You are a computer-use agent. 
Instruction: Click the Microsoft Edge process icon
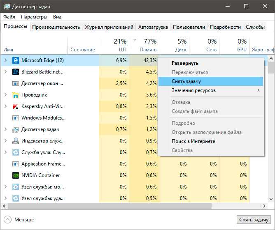(16, 60)
